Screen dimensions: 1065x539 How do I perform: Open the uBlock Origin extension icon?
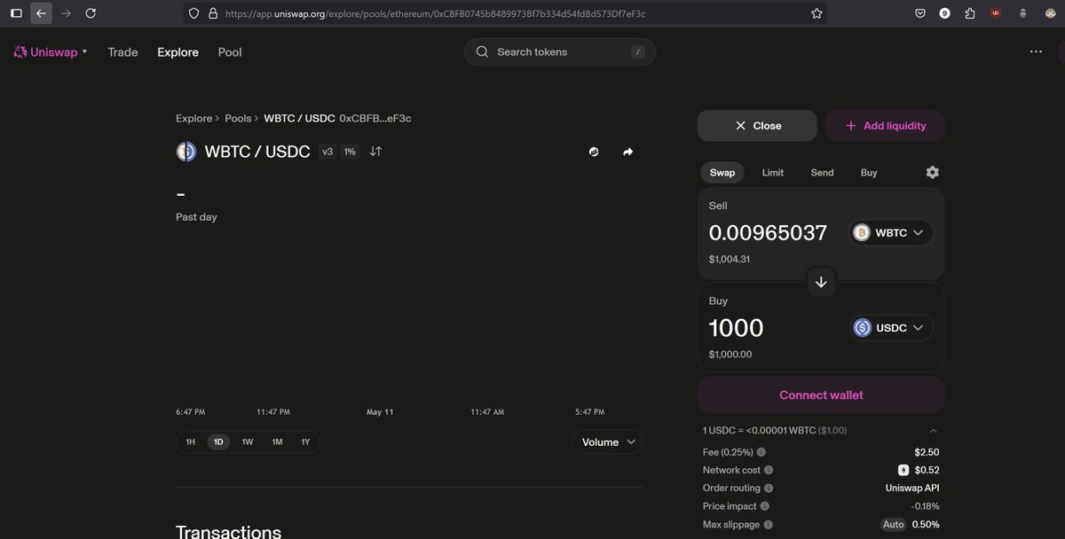click(995, 13)
